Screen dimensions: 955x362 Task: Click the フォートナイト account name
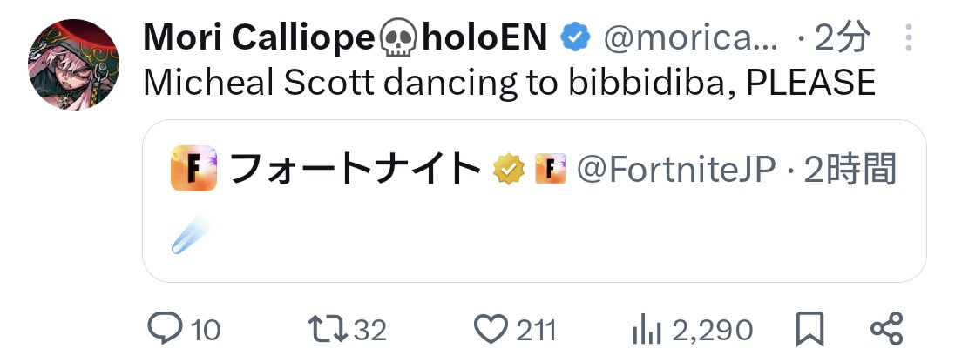355,170
